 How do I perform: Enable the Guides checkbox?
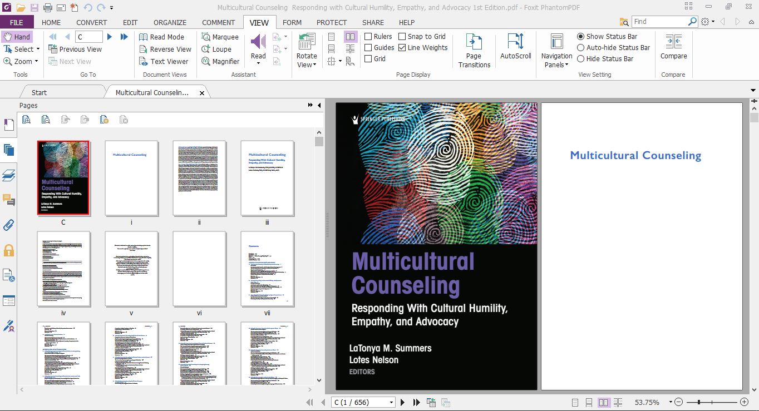pos(368,47)
